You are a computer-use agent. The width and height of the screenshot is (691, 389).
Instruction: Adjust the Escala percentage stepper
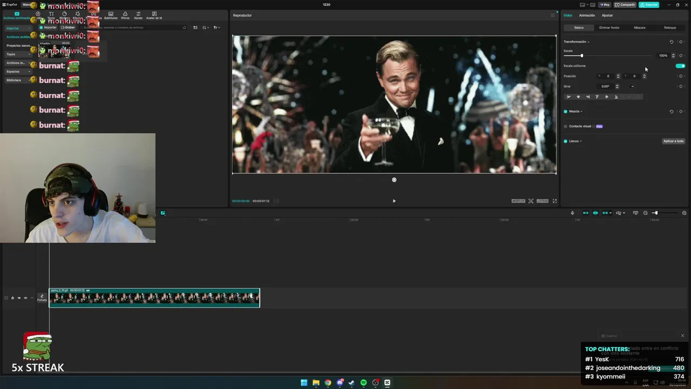(673, 56)
